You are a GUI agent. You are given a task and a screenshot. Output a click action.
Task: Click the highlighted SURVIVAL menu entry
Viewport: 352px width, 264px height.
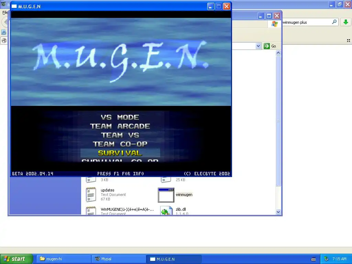(120, 153)
